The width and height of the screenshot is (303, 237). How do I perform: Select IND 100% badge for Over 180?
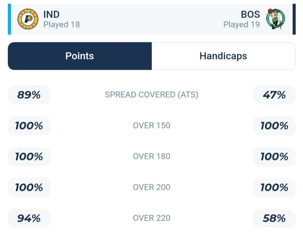(x=29, y=157)
